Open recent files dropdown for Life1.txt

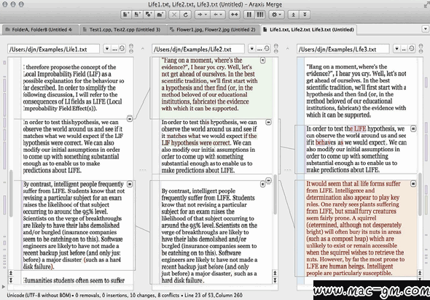pyautogui.click(x=106, y=49)
